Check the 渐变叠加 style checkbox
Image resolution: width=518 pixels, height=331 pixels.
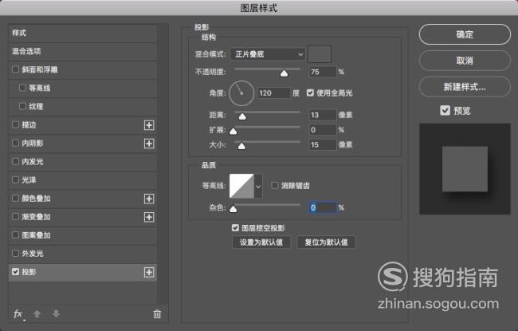(x=15, y=217)
